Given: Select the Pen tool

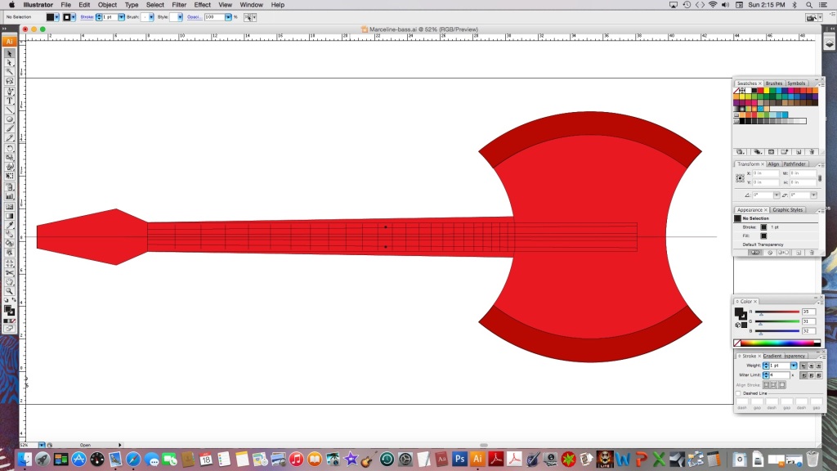Looking at the screenshot, I should pos(10,92).
